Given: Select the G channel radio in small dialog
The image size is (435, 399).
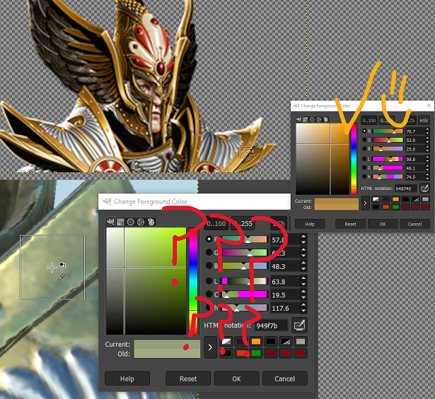Looking at the screenshot, I should [x=365, y=140].
